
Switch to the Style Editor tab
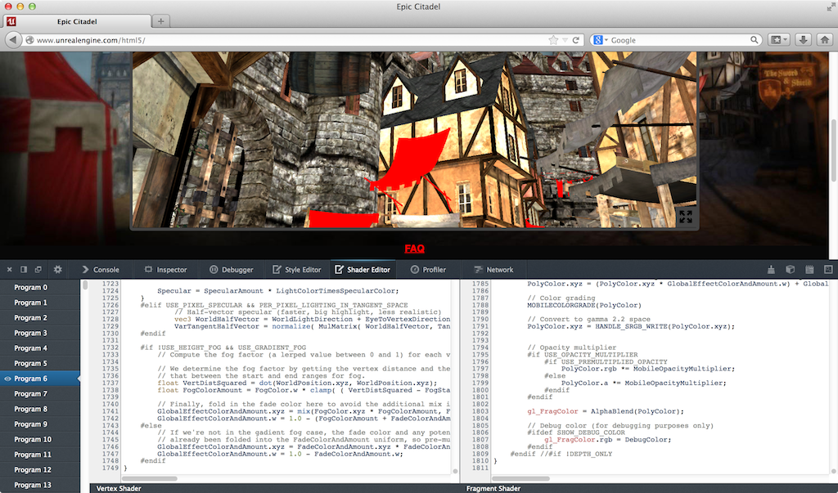click(296, 270)
